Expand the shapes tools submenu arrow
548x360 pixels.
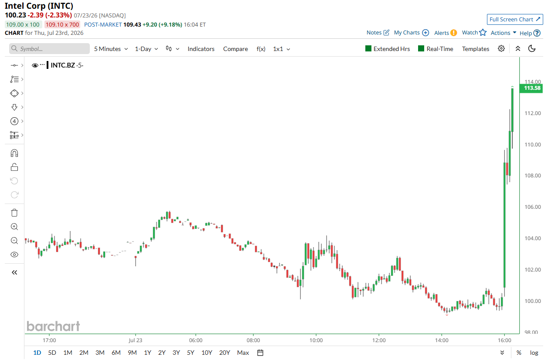tap(22, 93)
